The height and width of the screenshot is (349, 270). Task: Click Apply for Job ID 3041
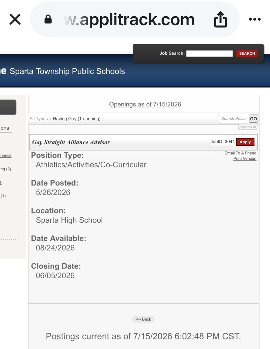pyautogui.click(x=245, y=142)
